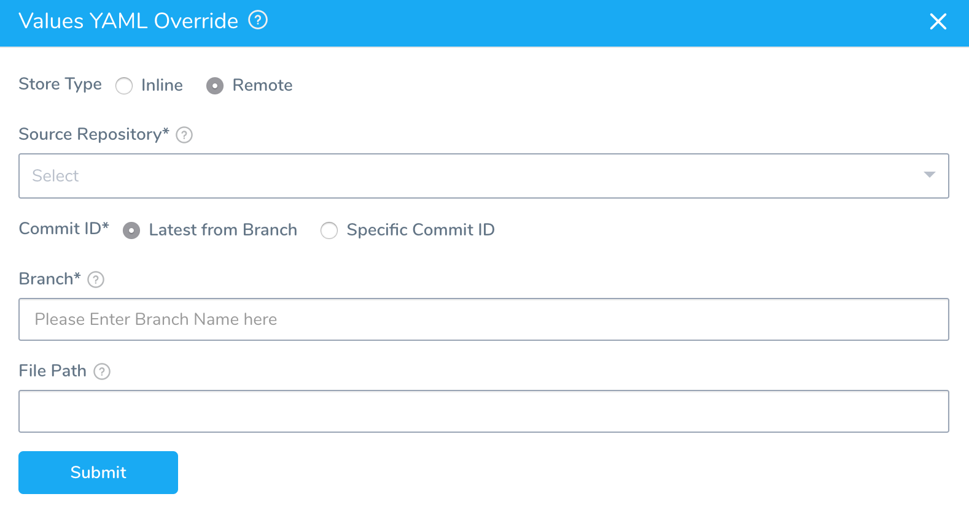Select the Inline store type radio circle
The height and width of the screenshot is (510, 969).
[124, 86]
